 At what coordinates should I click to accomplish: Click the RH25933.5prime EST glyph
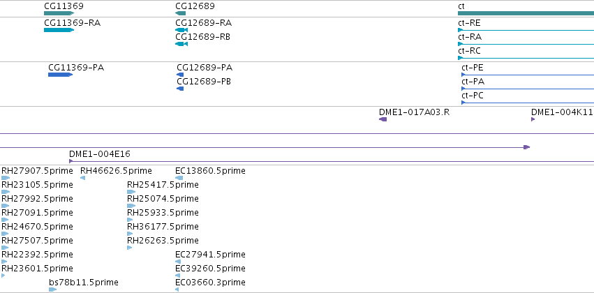click(x=131, y=220)
